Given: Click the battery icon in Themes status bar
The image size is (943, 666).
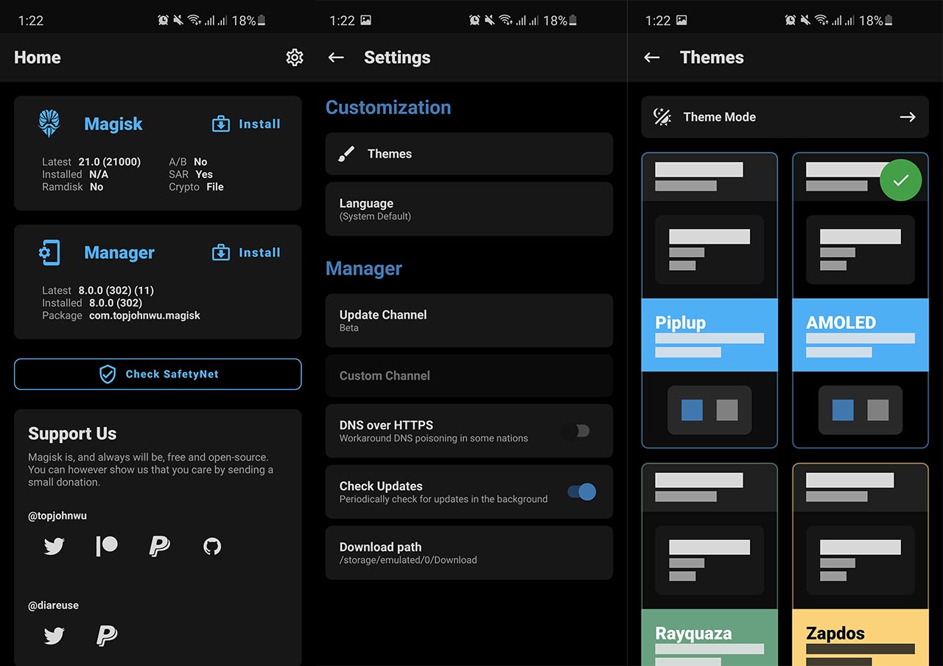Looking at the screenshot, I should tap(888, 21).
